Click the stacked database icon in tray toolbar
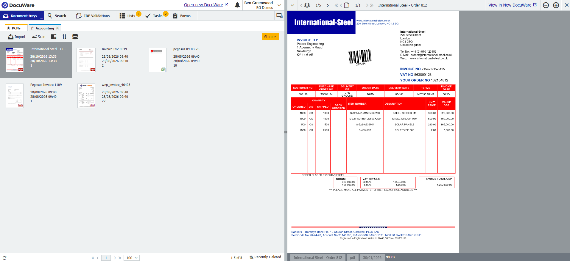570x261 pixels. [x=75, y=37]
